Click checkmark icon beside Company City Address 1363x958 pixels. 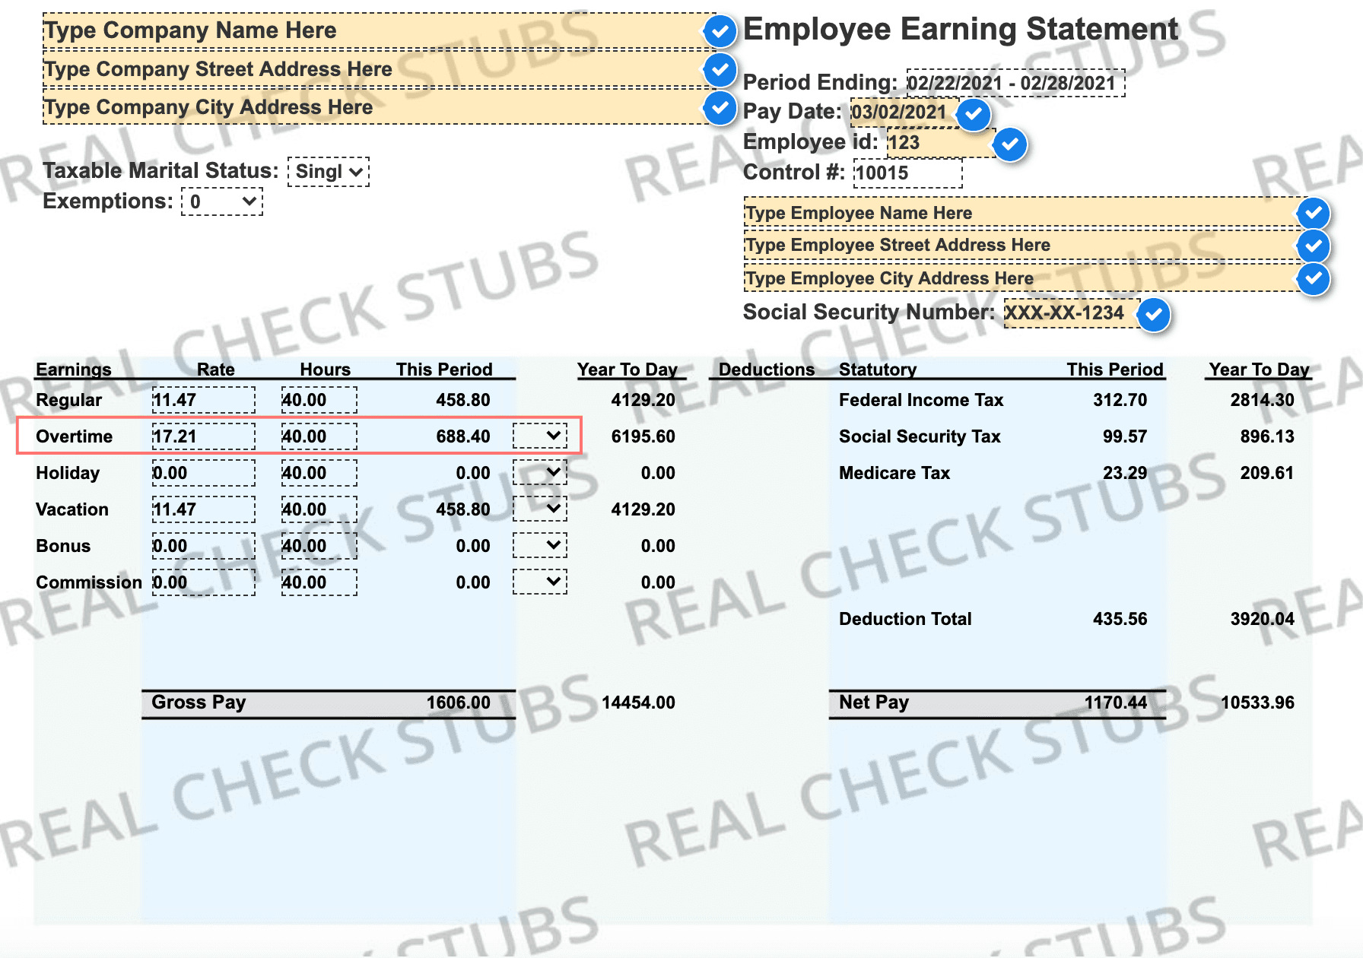pos(720,107)
